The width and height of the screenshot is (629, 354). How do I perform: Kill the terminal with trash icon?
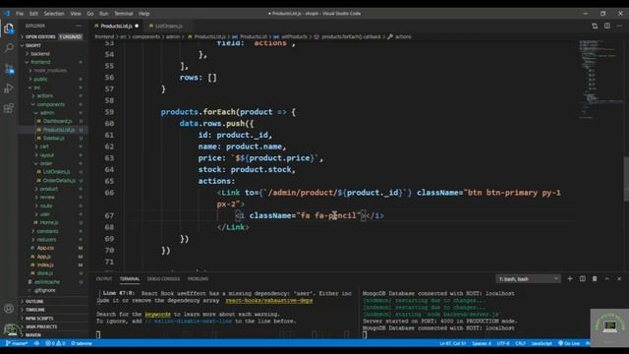595,278
